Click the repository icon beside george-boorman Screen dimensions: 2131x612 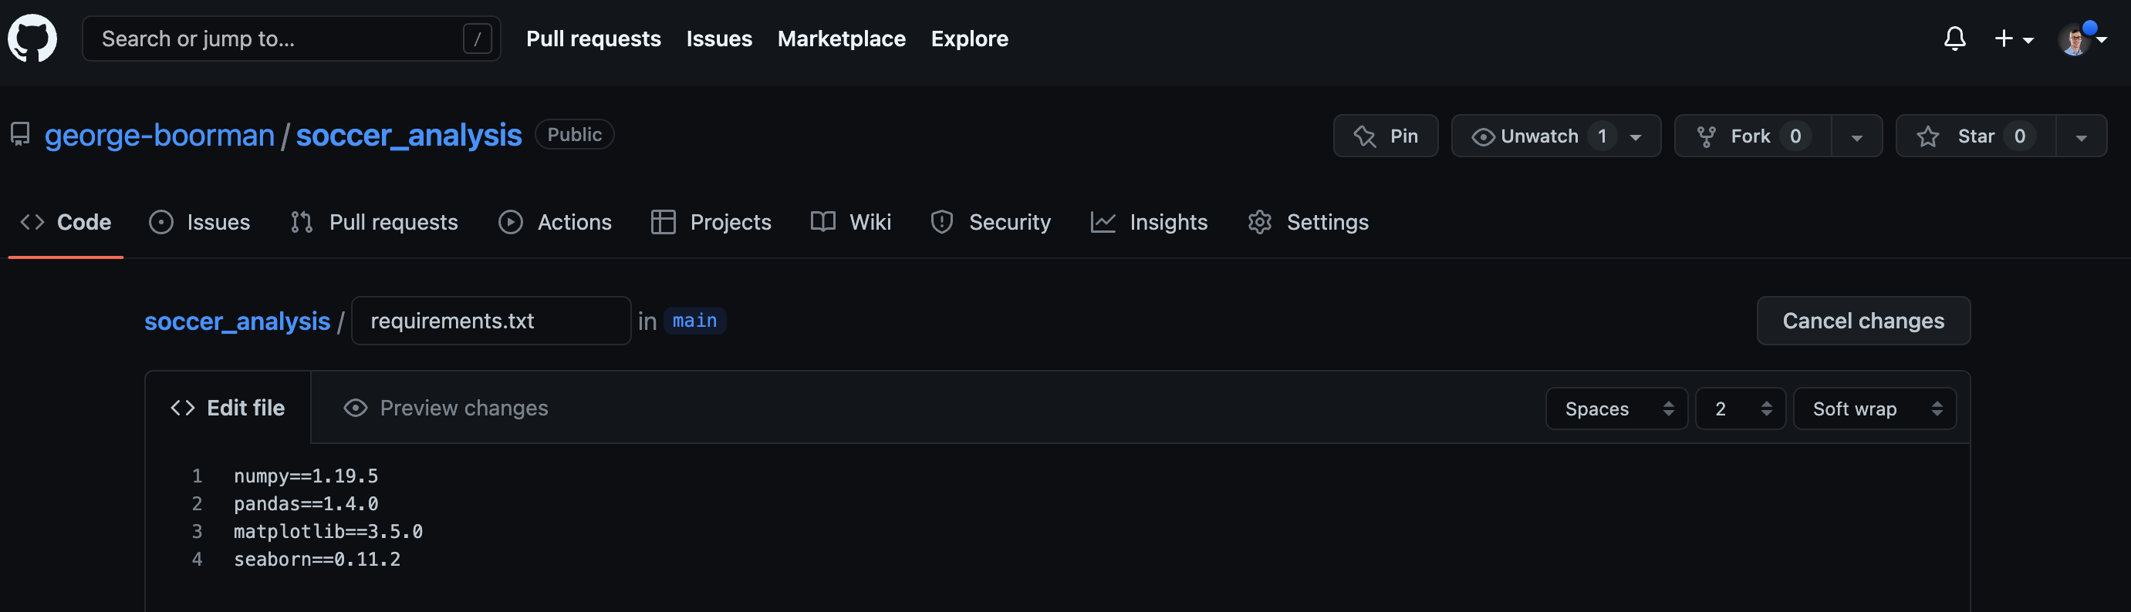pos(20,135)
